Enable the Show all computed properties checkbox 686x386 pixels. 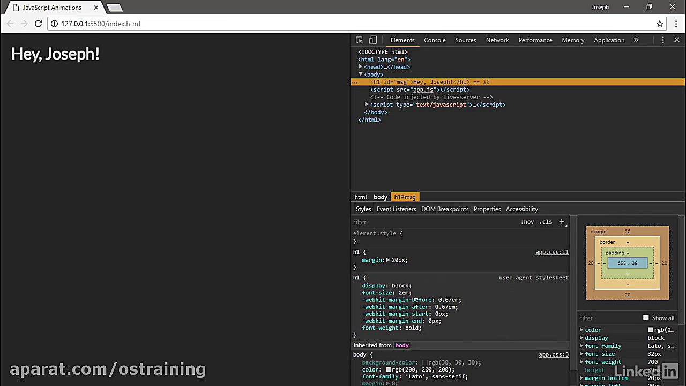tap(646, 317)
